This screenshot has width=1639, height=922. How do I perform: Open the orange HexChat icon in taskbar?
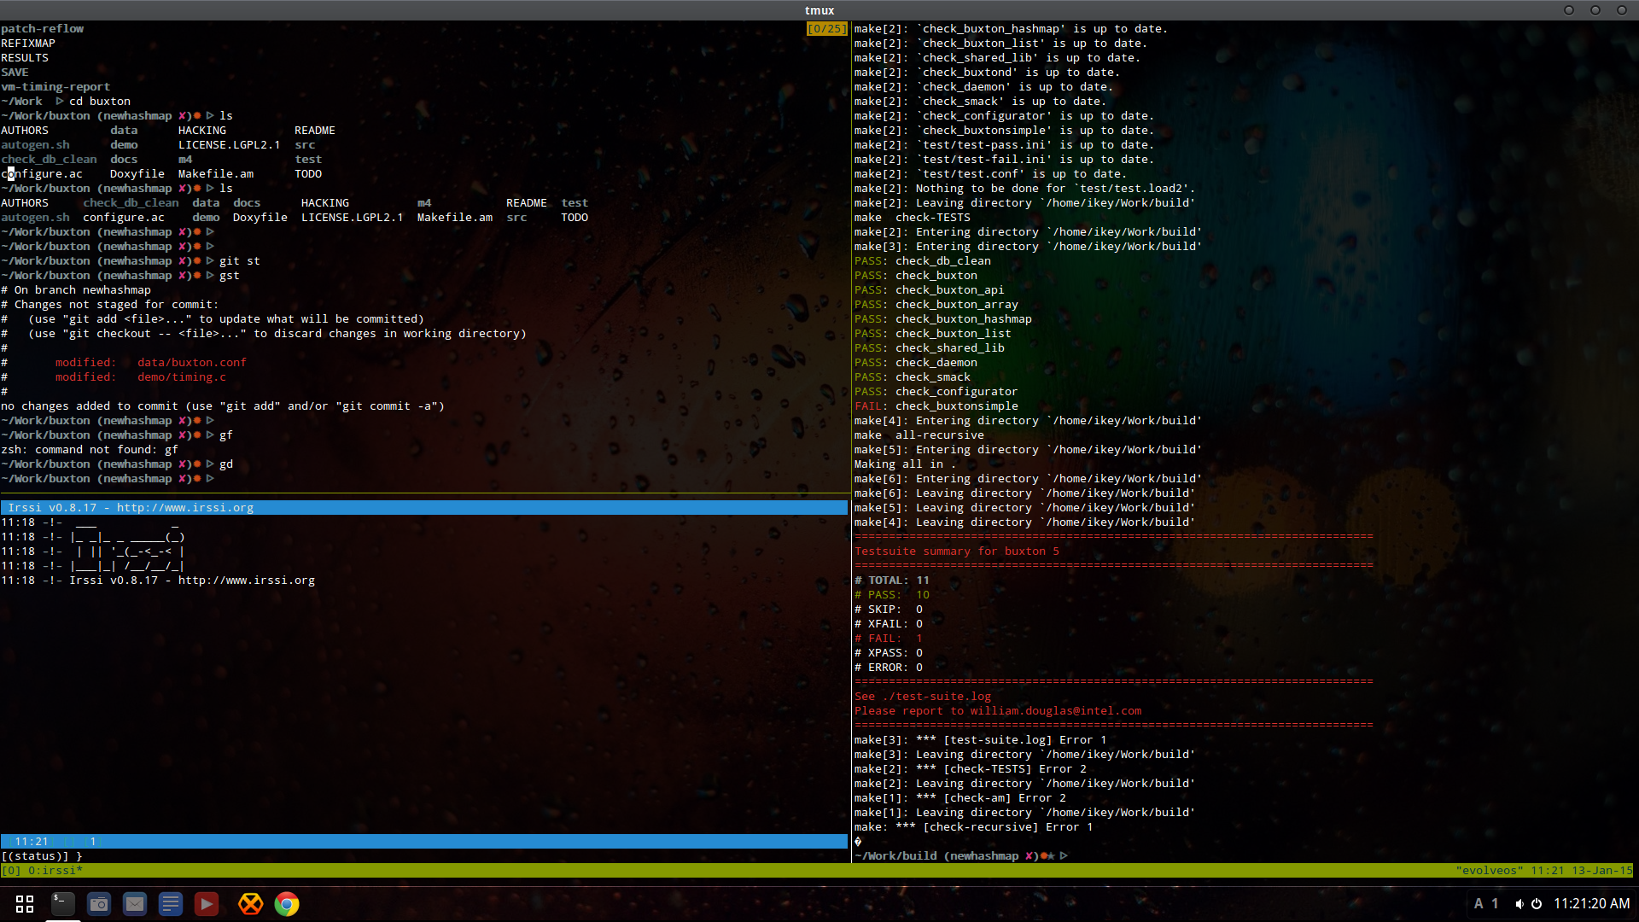tap(250, 903)
